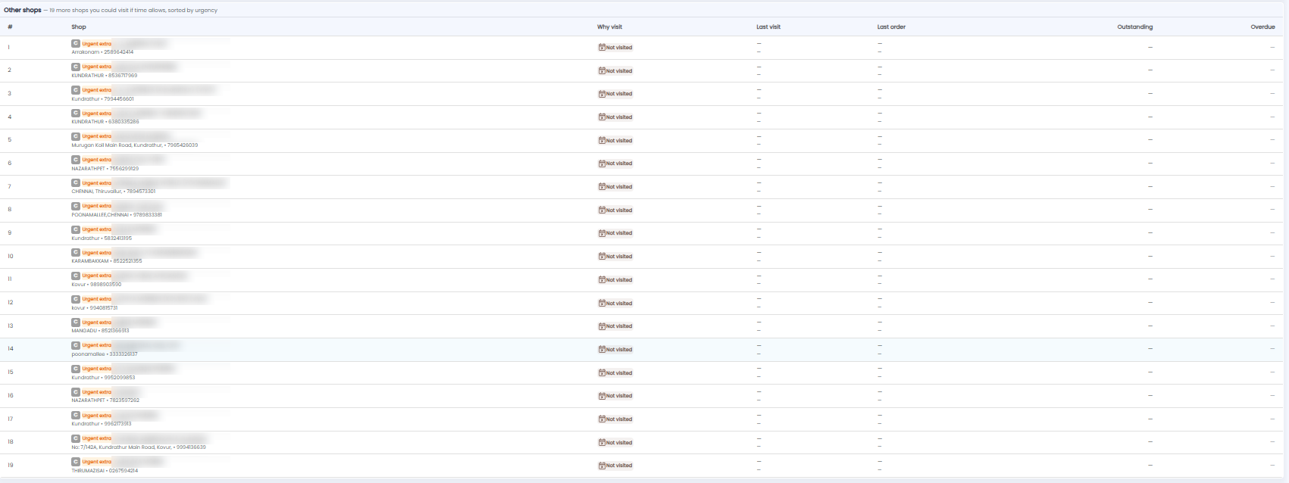Click the 'Urgent extra' tag in row 4

96,114
